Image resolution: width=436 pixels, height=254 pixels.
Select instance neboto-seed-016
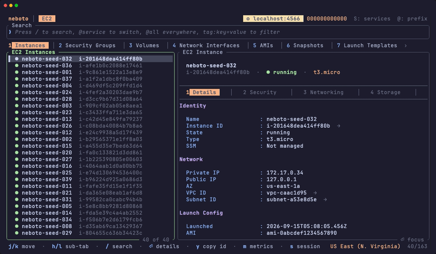coord(90,166)
